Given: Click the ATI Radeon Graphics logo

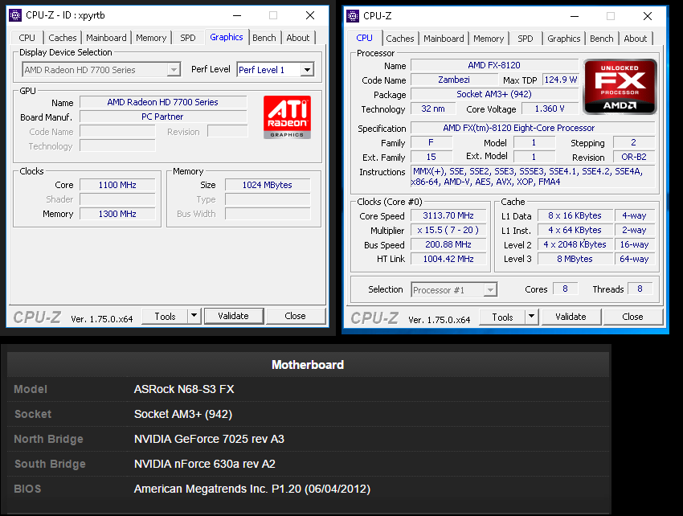Looking at the screenshot, I should tap(287, 117).
